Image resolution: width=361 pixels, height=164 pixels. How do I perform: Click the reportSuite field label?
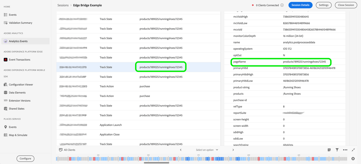tap(240, 113)
